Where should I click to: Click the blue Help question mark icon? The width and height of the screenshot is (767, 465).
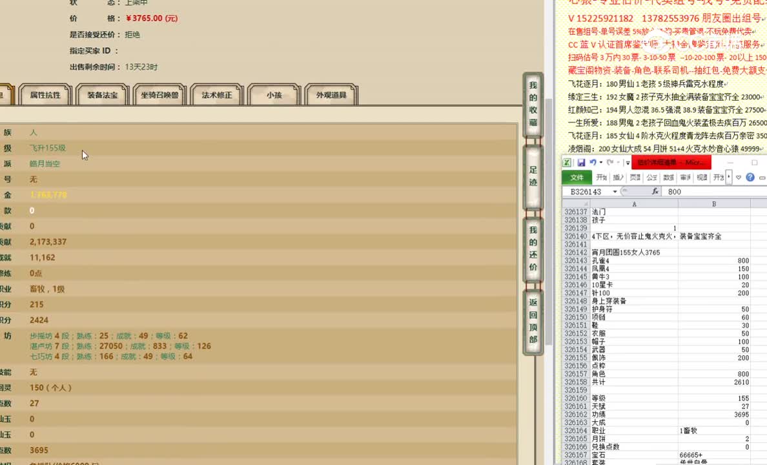pyautogui.click(x=750, y=177)
